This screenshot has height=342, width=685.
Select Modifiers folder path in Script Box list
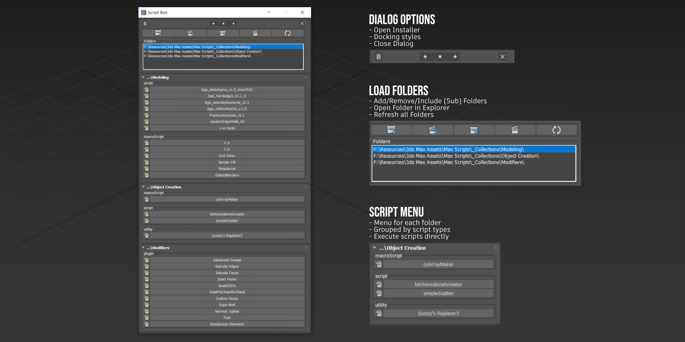(198, 56)
